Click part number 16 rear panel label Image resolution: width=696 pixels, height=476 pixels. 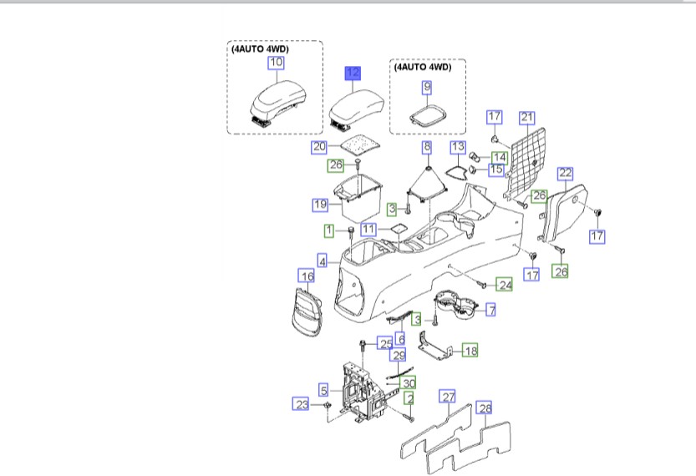tap(307, 276)
